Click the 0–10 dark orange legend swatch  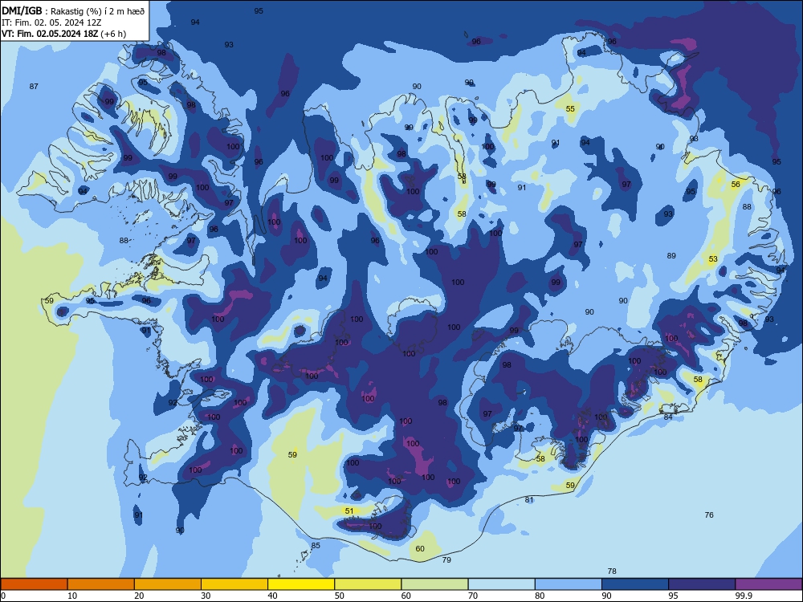[x=34, y=584]
